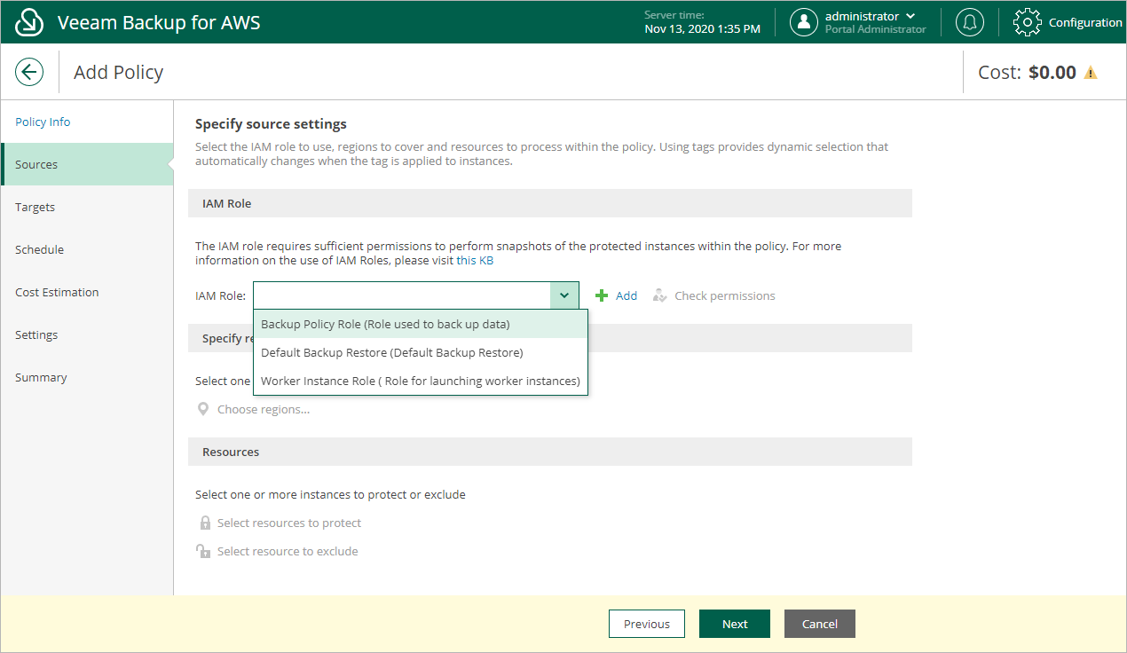Click the Configuration gear icon

click(1027, 22)
